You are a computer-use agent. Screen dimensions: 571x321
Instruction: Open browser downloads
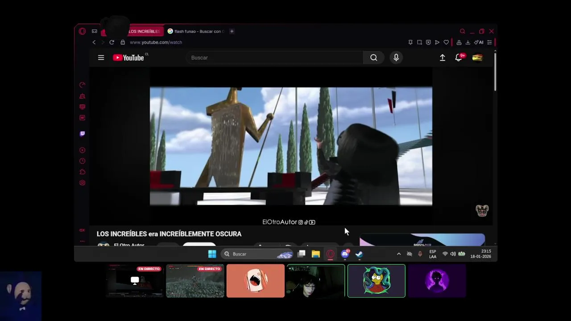click(468, 42)
